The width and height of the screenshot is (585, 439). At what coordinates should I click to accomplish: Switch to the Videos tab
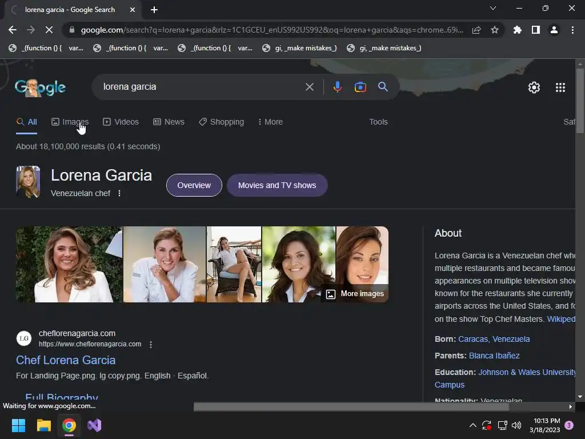pyautogui.click(x=121, y=122)
